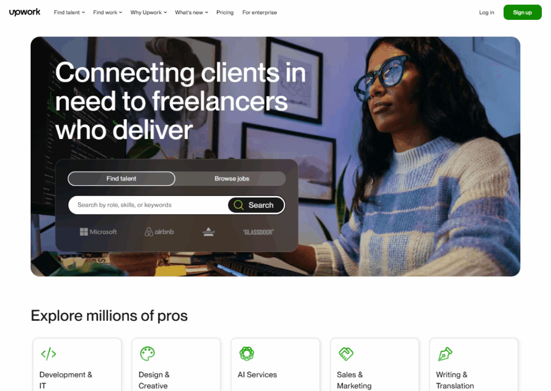Open the What's new dropdown menu

192,12
